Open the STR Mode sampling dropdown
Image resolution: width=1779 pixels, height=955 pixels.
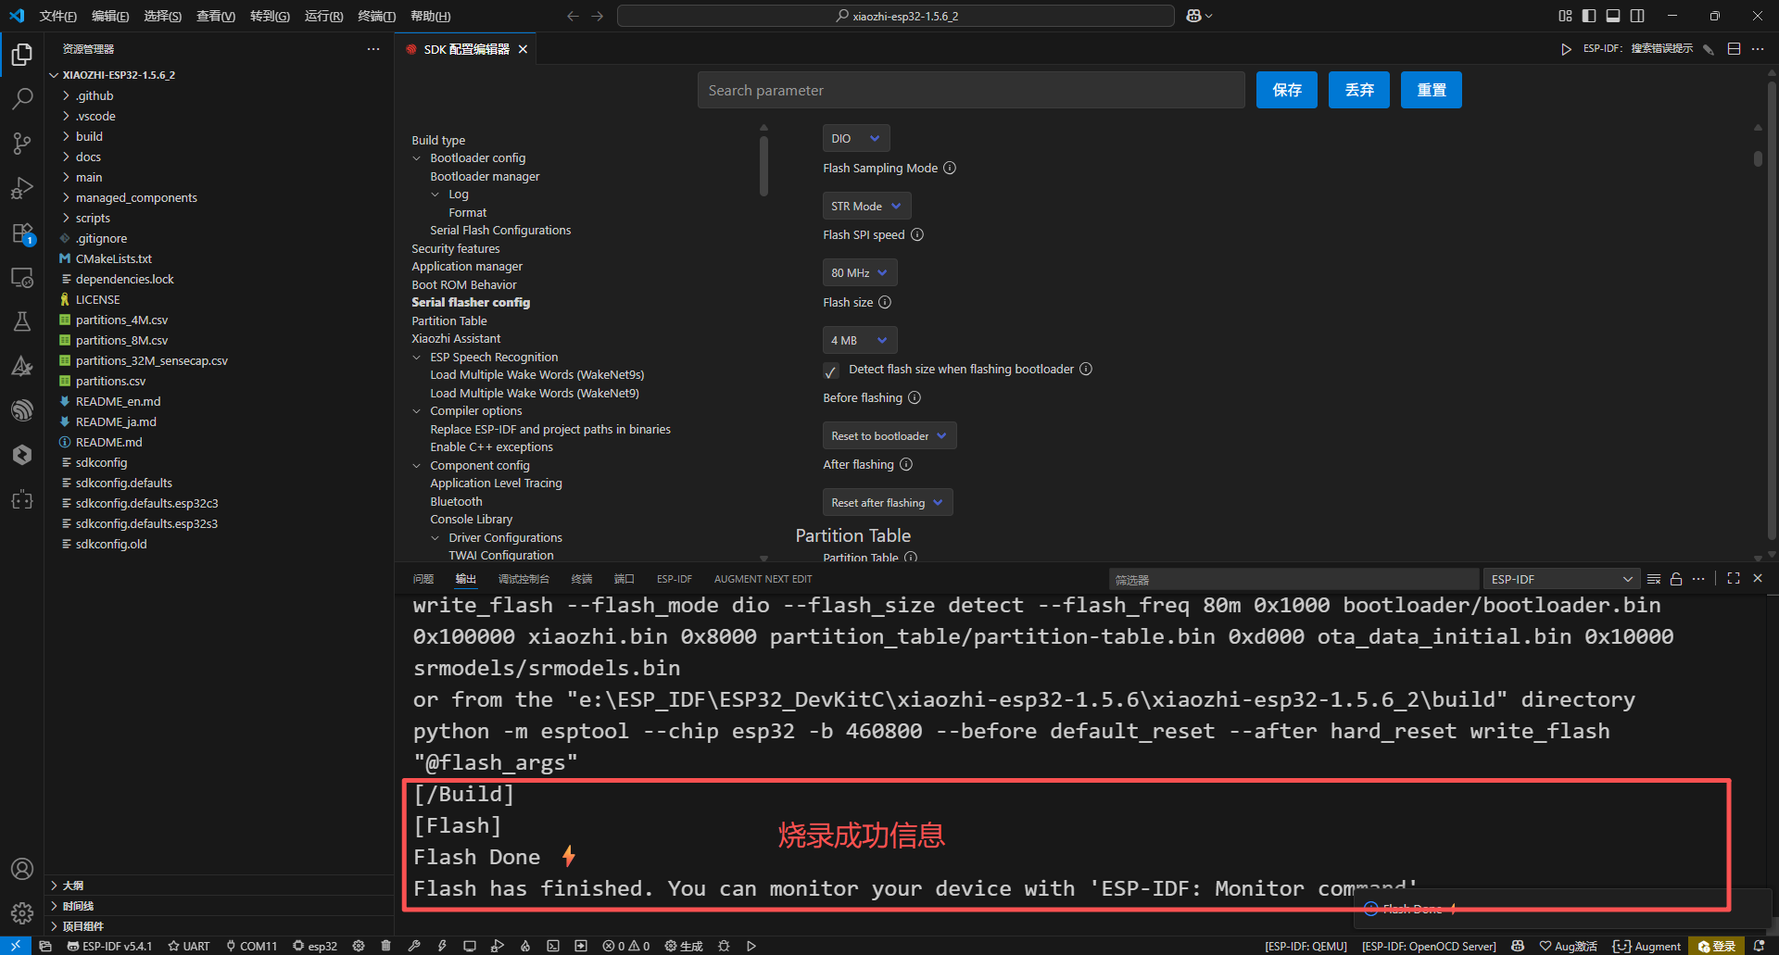[x=866, y=206]
